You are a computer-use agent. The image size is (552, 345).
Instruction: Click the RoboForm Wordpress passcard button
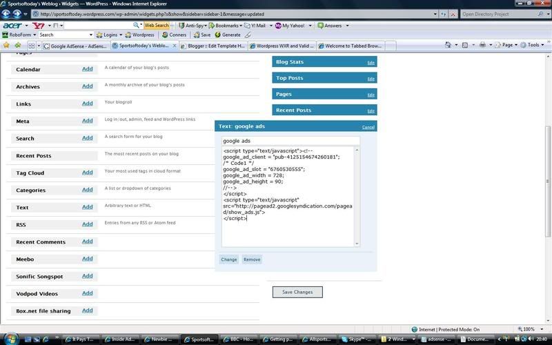(x=140, y=35)
